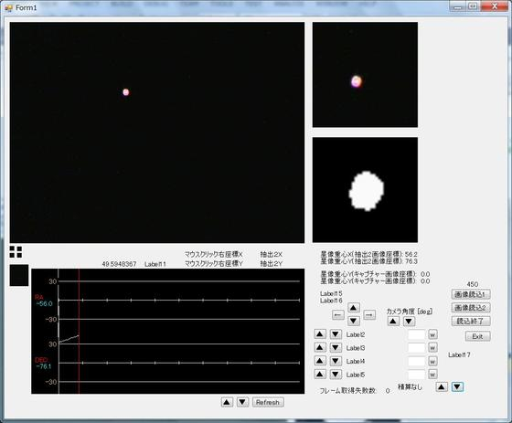The height and width of the screenshot is (423, 512).
Task: Click down arrow next to Label3
Action: click(x=336, y=347)
